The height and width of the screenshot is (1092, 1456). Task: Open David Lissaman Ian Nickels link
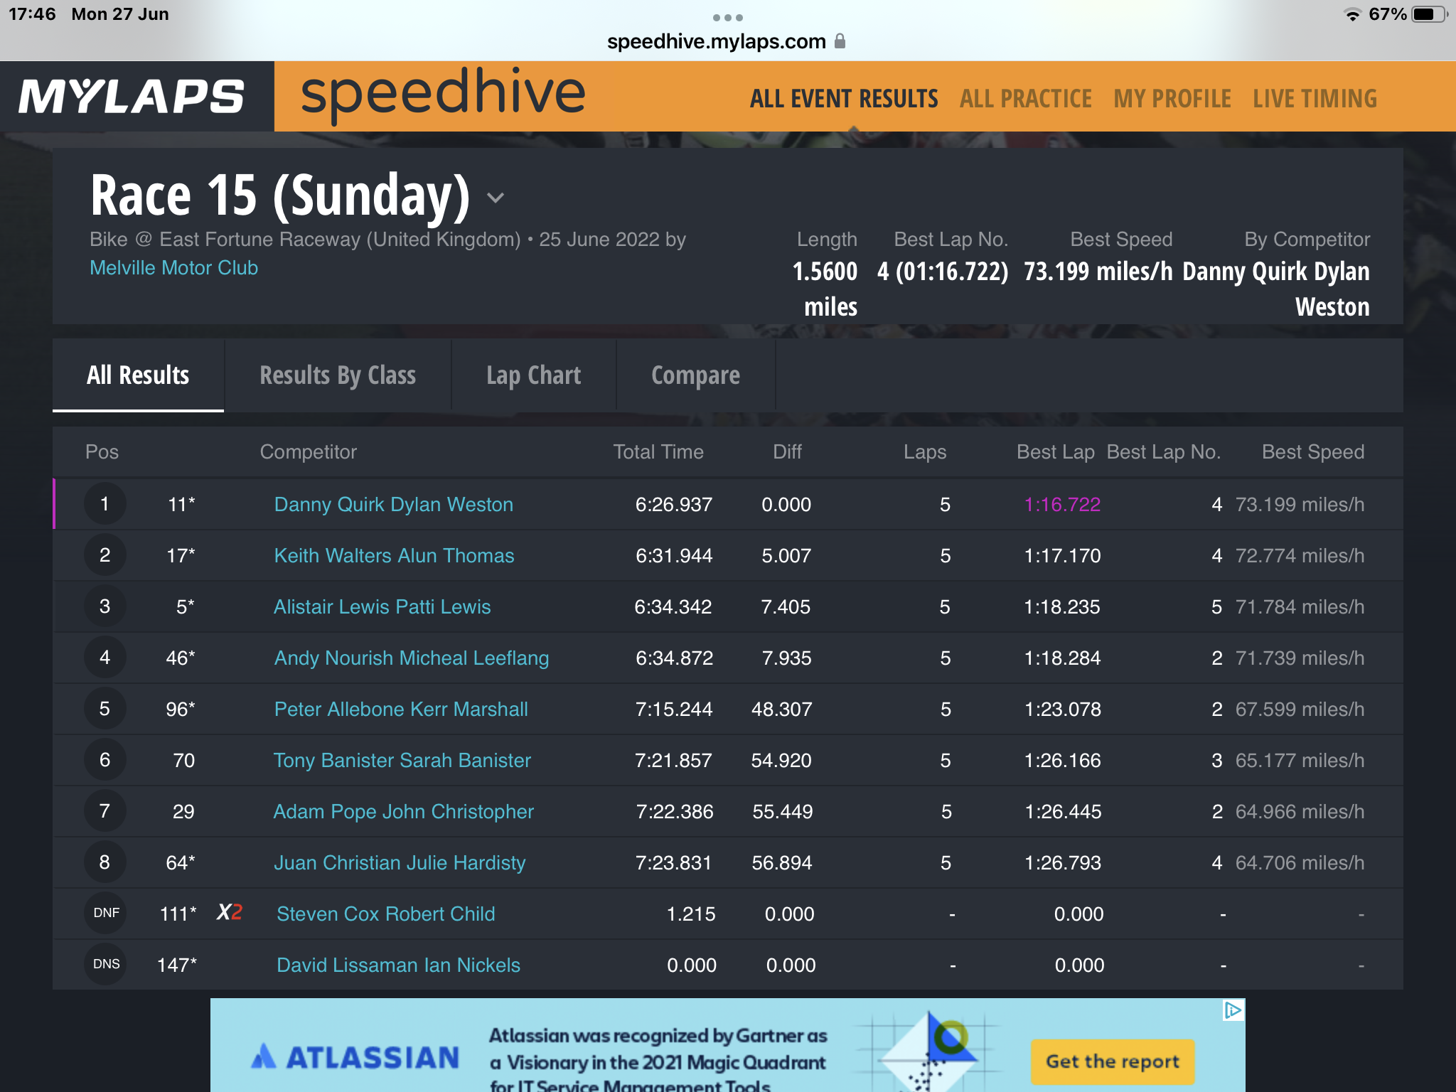tap(398, 965)
